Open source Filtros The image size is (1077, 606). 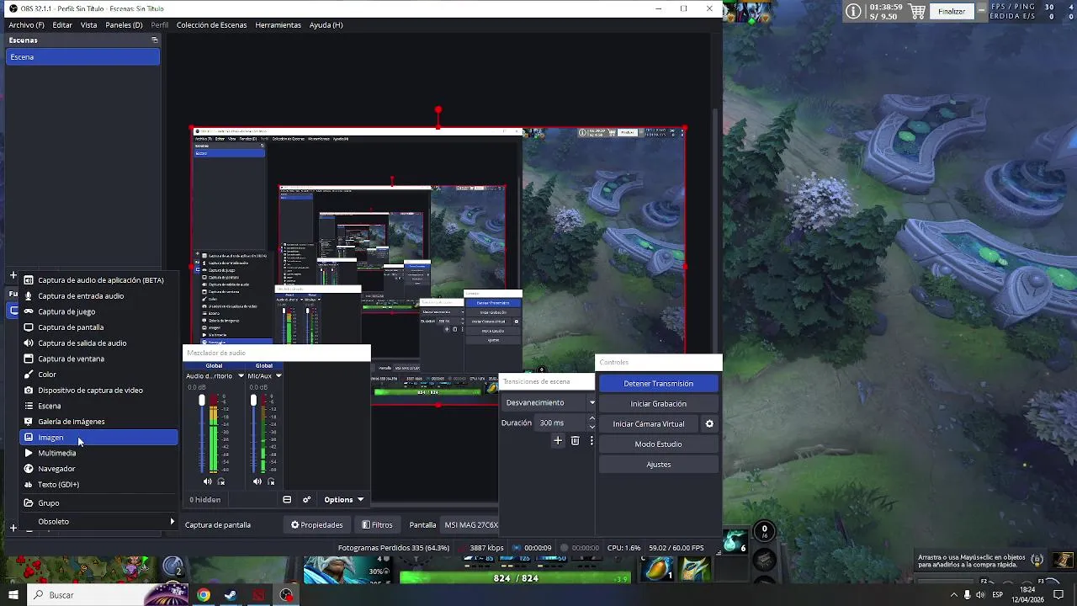coord(377,525)
